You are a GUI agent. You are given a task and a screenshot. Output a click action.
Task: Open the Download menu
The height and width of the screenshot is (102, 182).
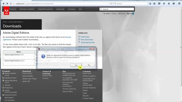click(x=60, y=9)
